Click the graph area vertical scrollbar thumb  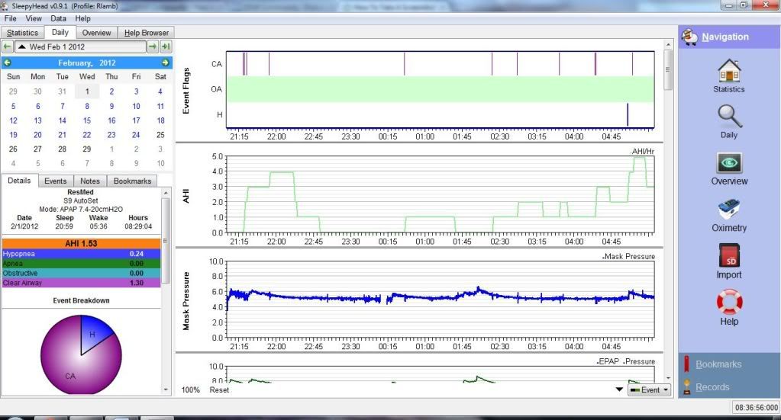click(x=668, y=69)
